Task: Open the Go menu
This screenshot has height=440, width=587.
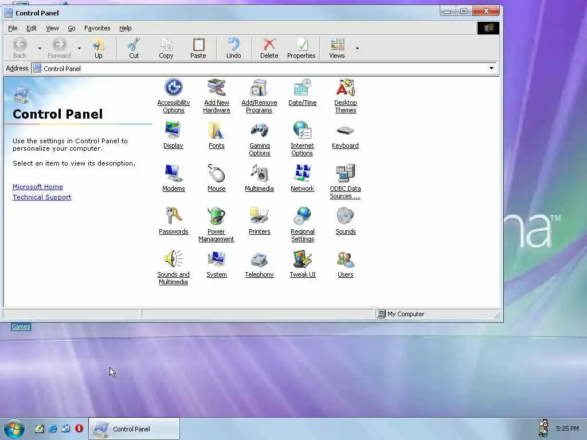Action: [x=72, y=28]
